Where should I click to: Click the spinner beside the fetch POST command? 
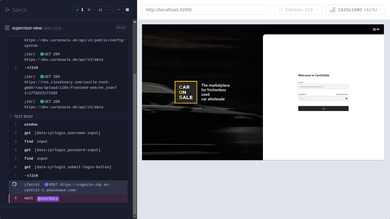14,184
